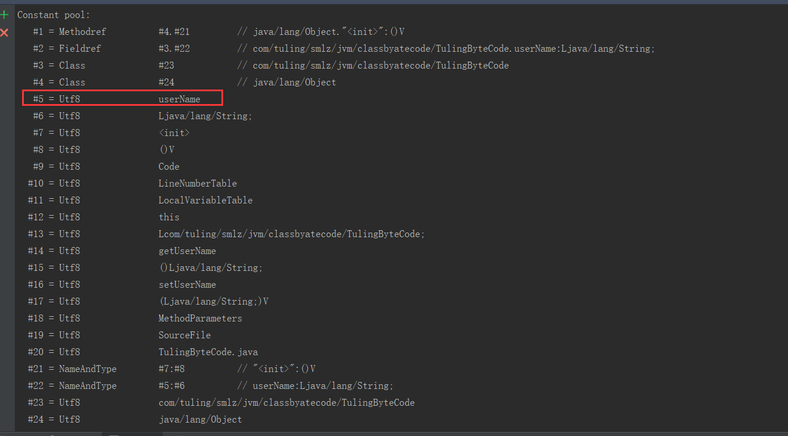Click 'Ljava/lang/String;' value on row #6

(x=206, y=116)
